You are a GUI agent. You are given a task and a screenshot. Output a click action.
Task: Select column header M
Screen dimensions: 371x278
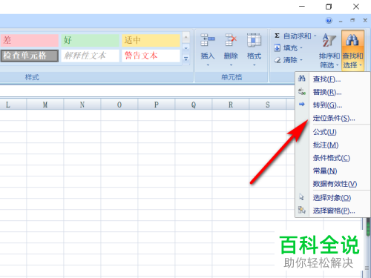coord(45,105)
